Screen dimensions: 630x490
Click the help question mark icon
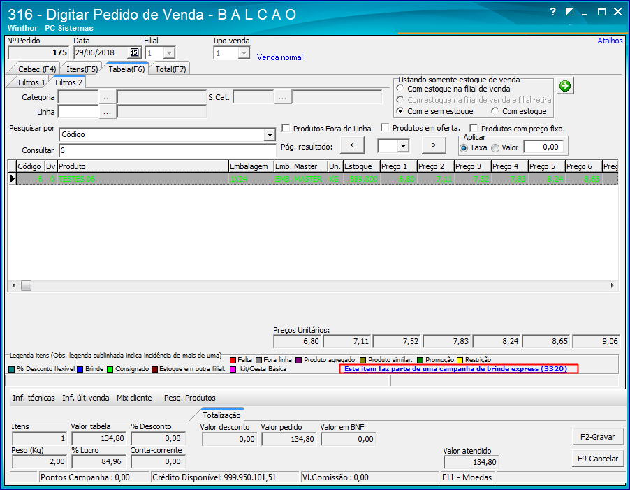click(x=553, y=12)
